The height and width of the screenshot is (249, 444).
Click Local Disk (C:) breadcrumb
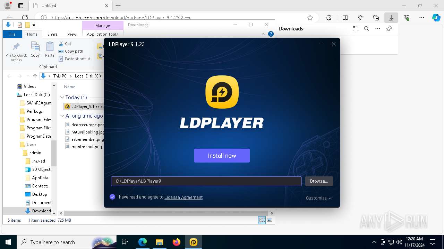88,76
